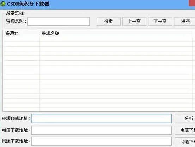Viewport: 195px width, 147px height.
Task: Go to previous page with 上一页
Action: point(134,22)
